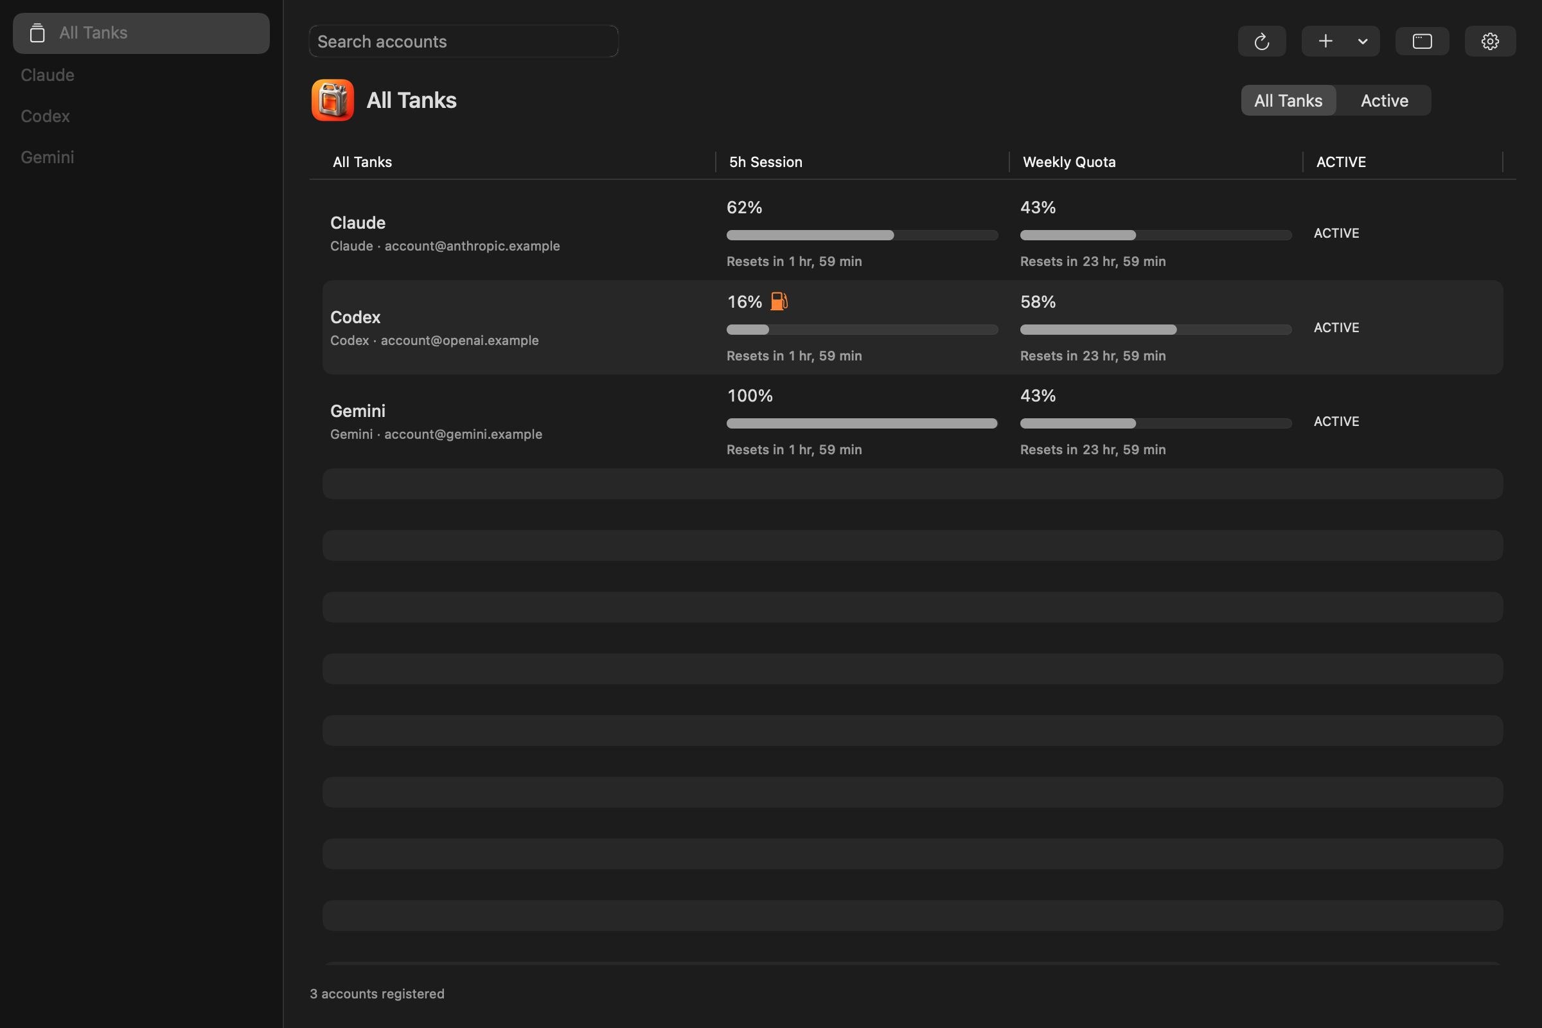This screenshot has width=1542, height=1028.
Task: Select All Tanks sidebar item
Action: [x=141, y=33]
